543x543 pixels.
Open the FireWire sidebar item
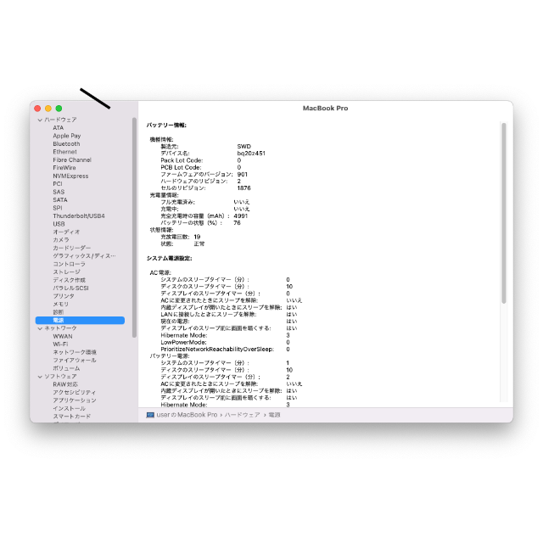pos(64,168)
